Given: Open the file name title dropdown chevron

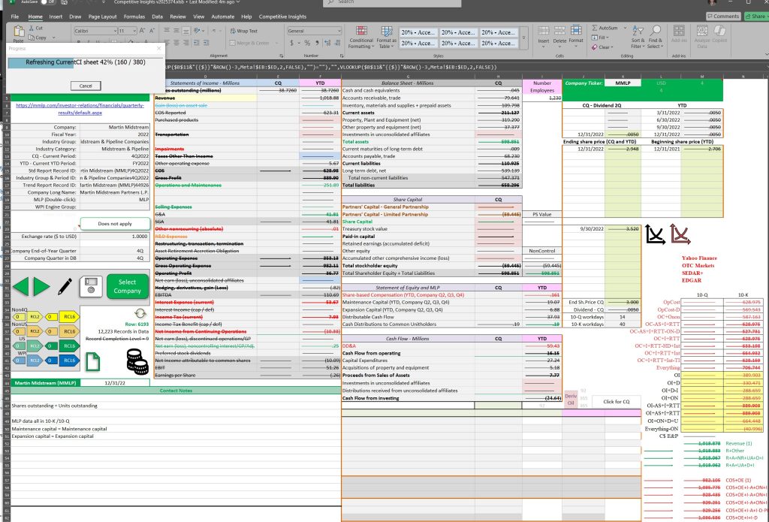Looking at the screenshot, I should 238,2.
